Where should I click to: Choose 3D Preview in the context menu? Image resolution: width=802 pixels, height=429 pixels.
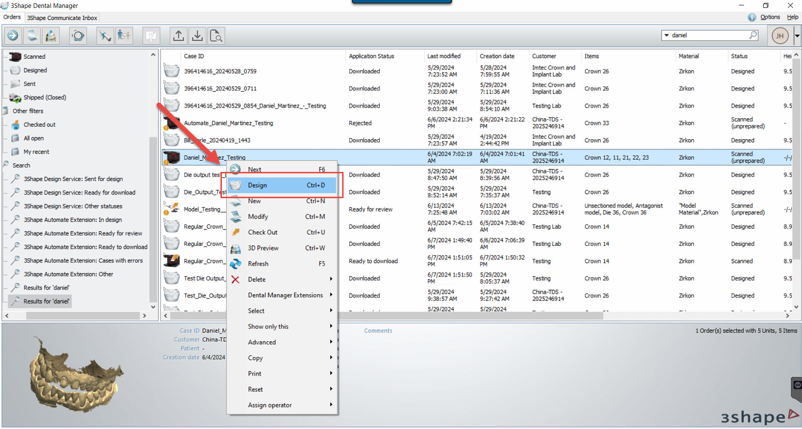click(x=282, y=248)
